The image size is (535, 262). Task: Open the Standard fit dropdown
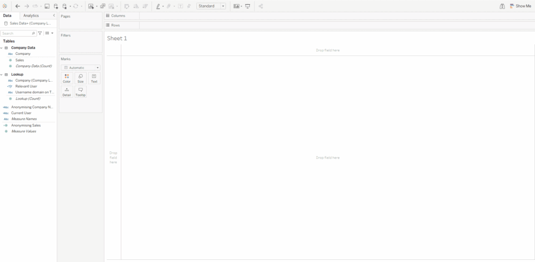click(211, 6)
